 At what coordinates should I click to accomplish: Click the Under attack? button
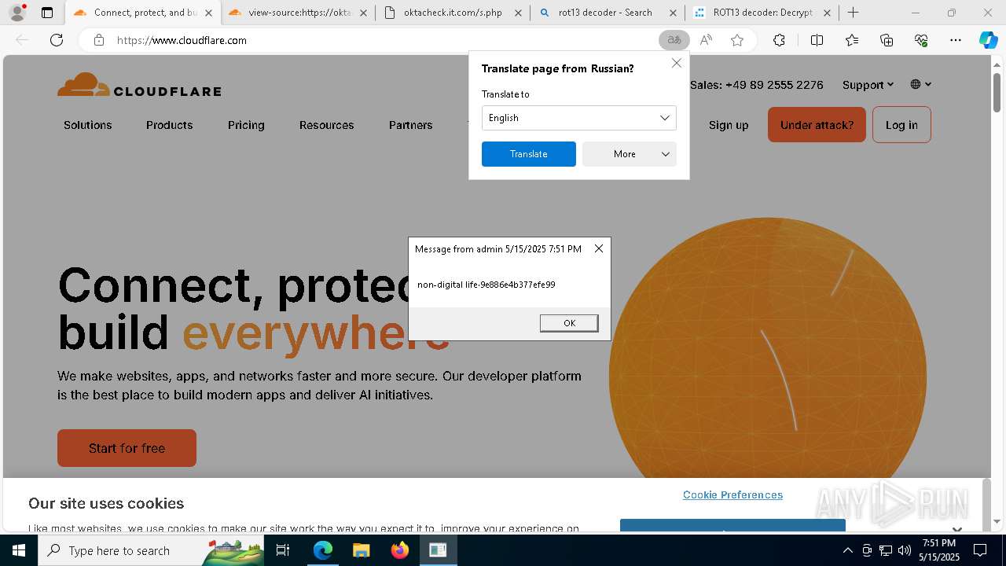point(817,125)
